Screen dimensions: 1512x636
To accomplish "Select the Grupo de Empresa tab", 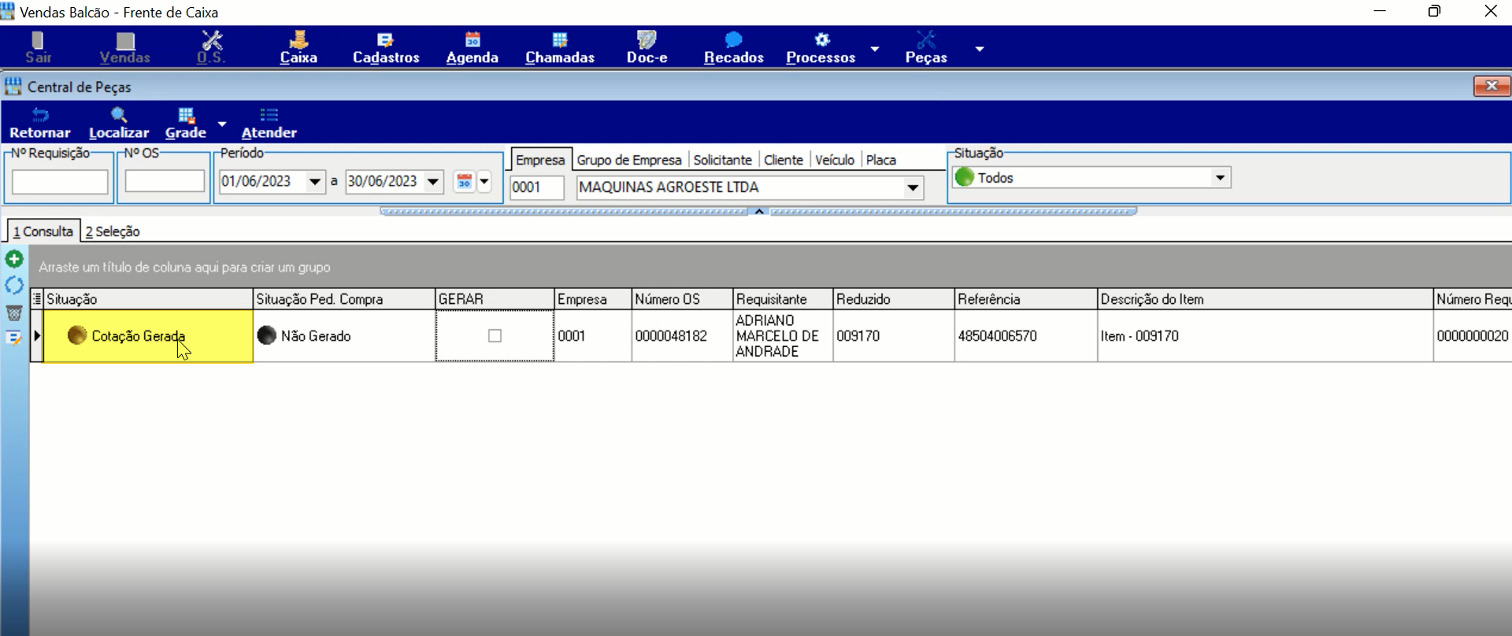I will (x=629, y=160).
